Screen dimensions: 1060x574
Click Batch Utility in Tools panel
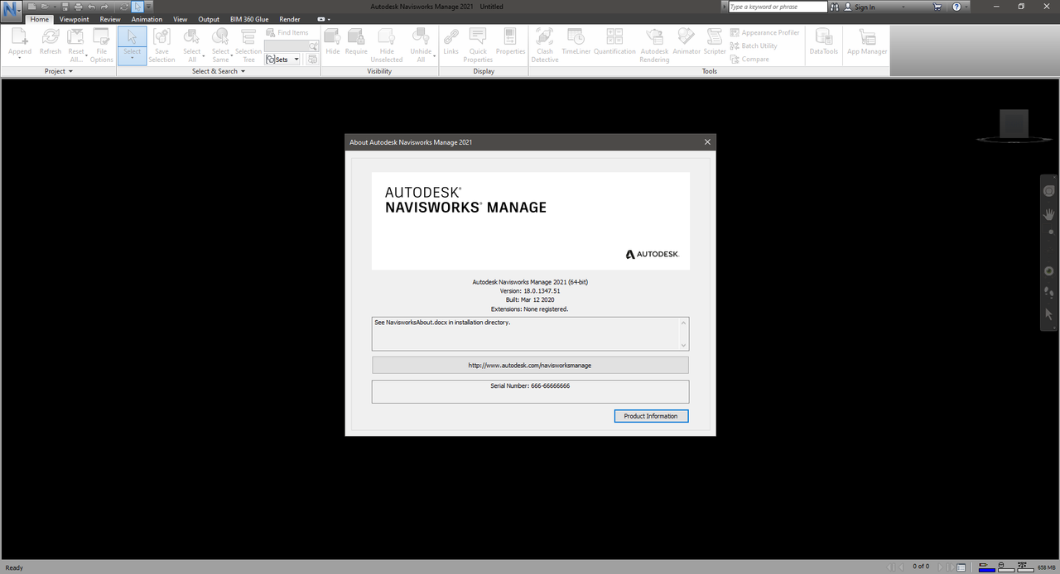(x=754, y=46)
